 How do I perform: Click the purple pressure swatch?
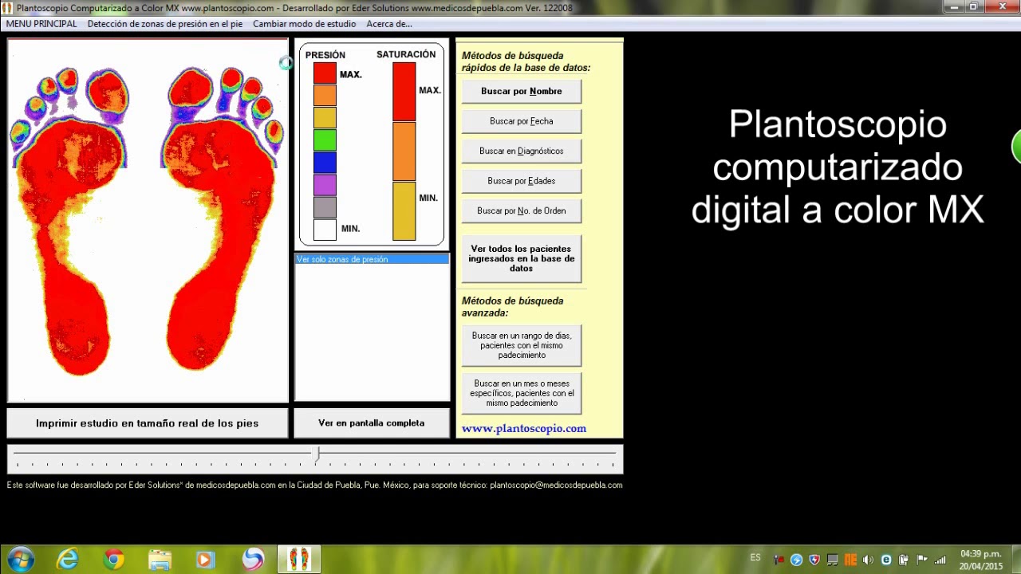click(325, 184)
